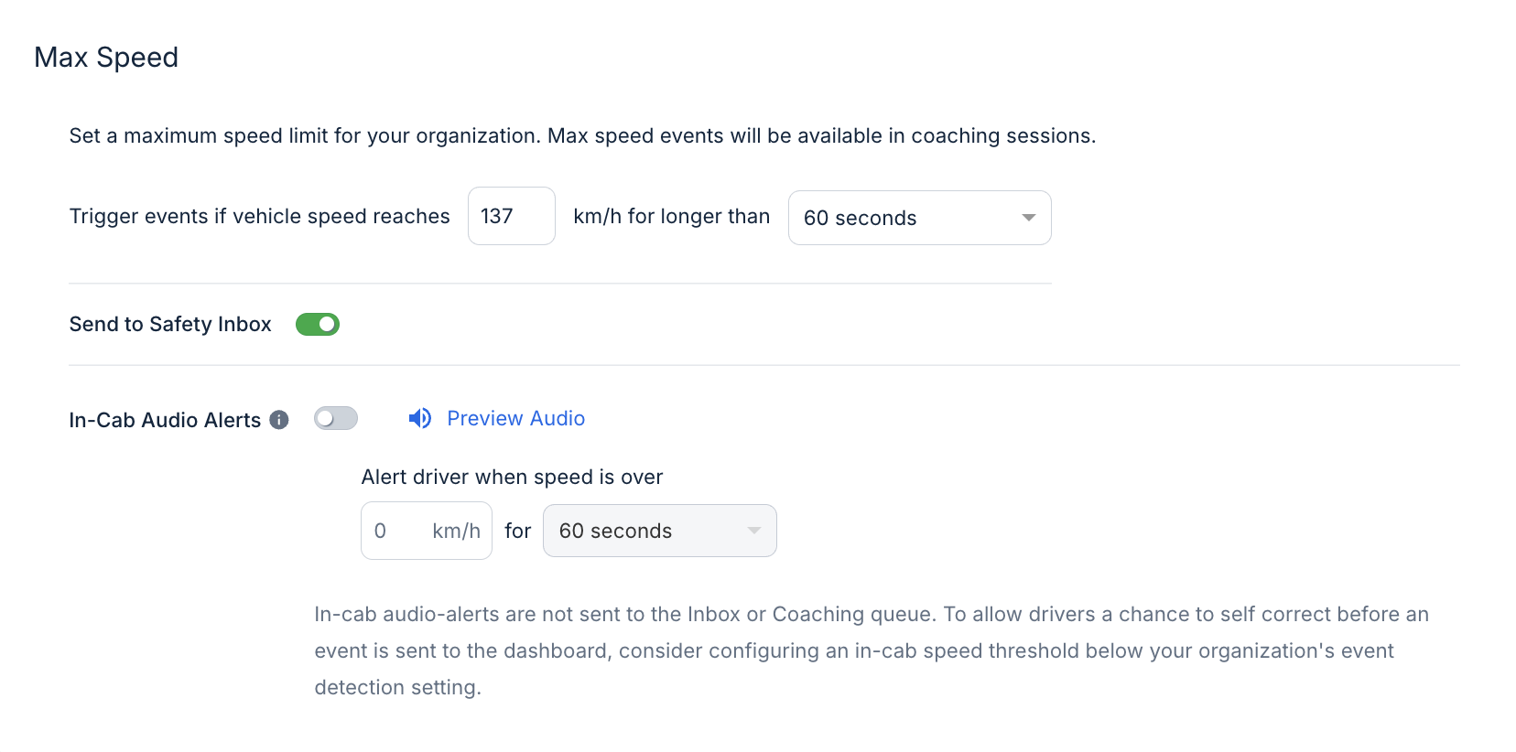
Task: Expand the 60 seconds selector for trigger events
Action: pyautogui.click(x=919, y=218)
